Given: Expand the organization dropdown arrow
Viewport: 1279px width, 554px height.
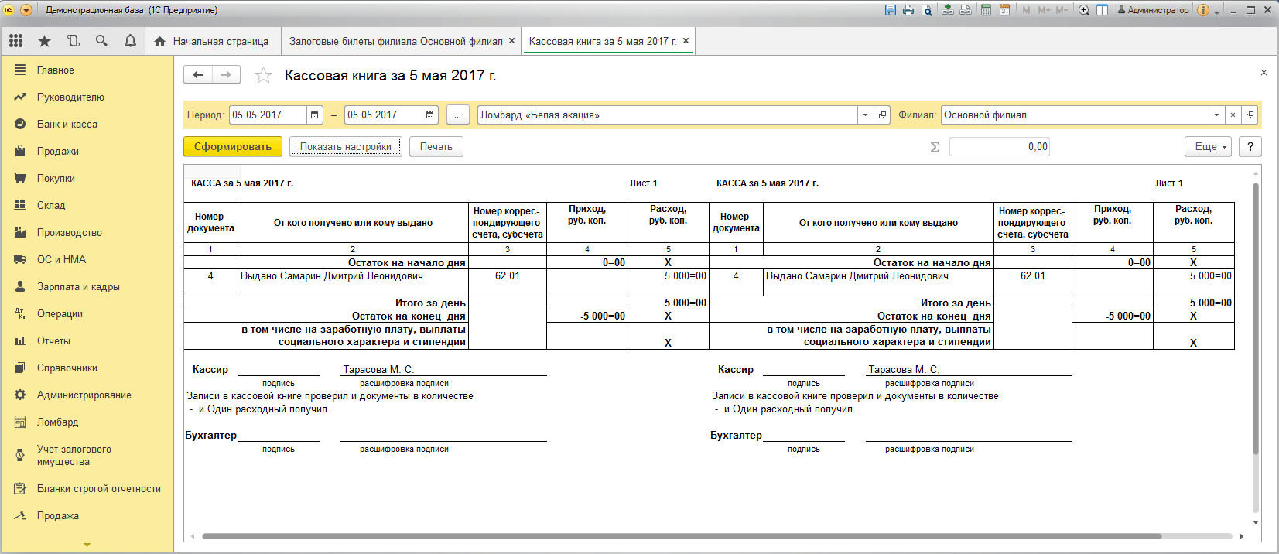Looking at the screenshot, I should click(x=865, y=115).
